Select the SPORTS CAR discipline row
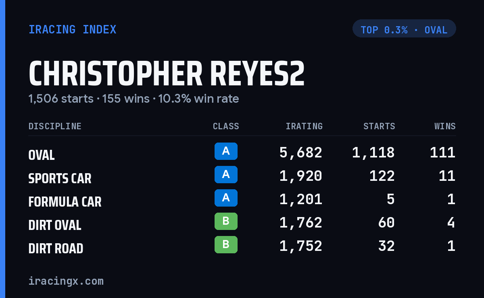 [x=242, y=176]
